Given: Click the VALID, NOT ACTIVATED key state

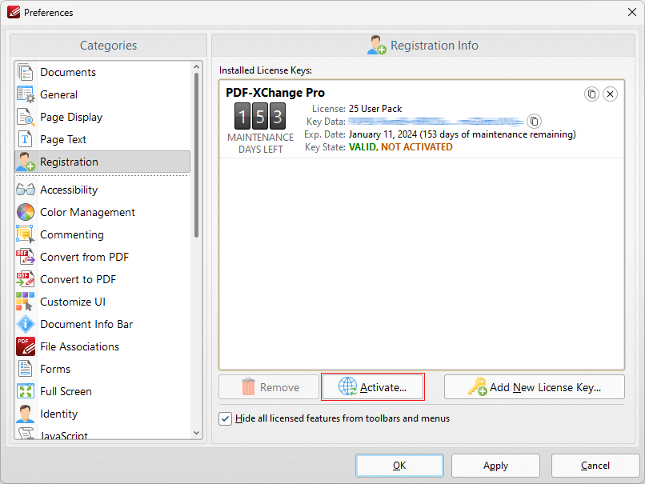Looking at the screenshot, I should tap(401, 147).
